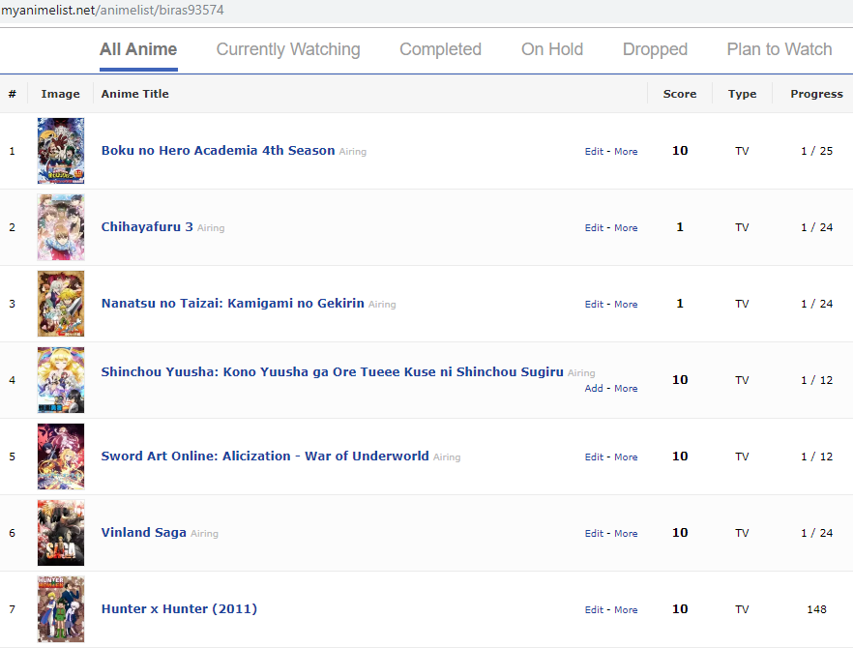Show the Dropped anime tab

(x=655, y=49)
